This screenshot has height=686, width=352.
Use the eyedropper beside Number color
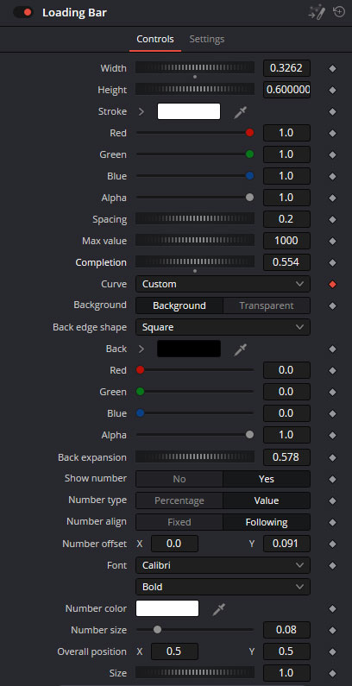pyautogui.click(x=218, y=608)
